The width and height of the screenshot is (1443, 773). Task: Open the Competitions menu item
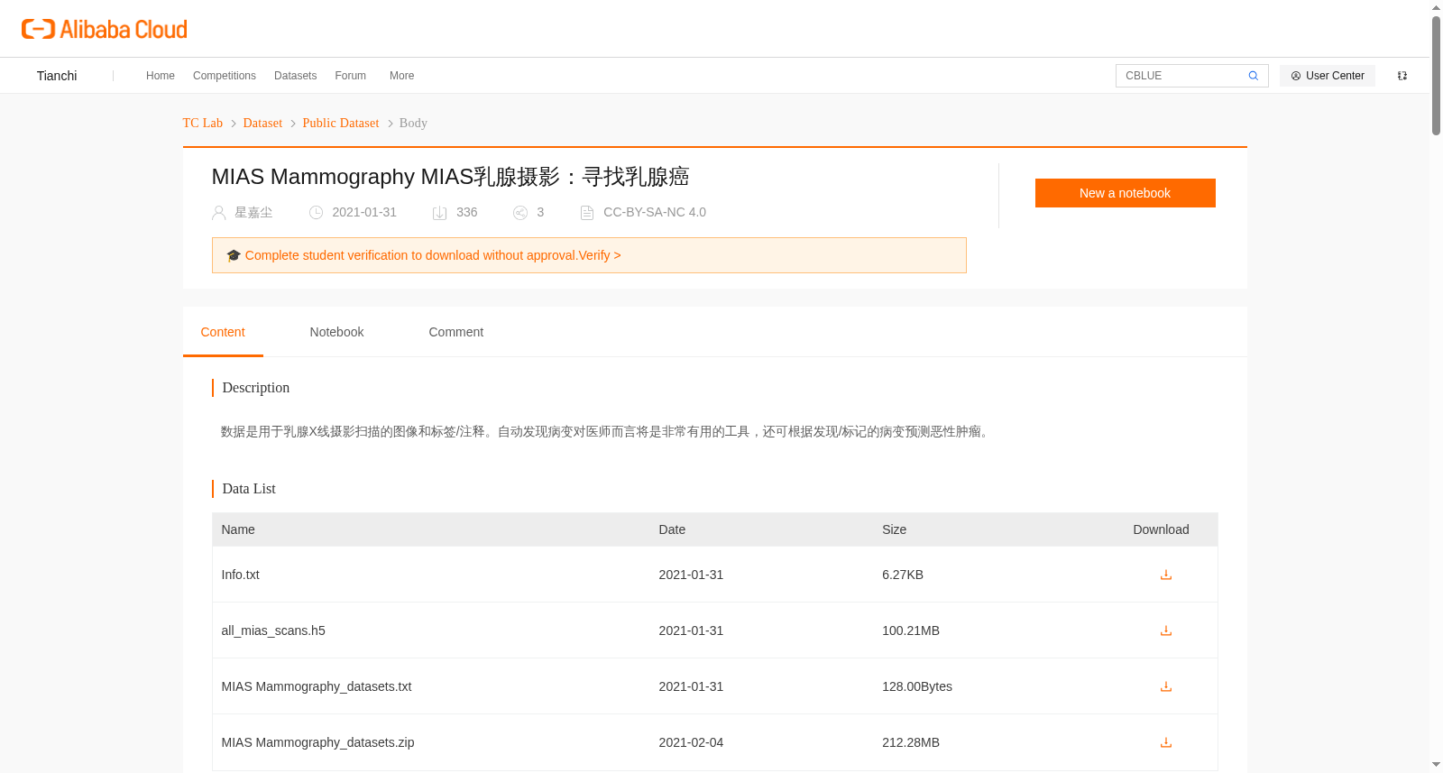click(x=224, y=76)
